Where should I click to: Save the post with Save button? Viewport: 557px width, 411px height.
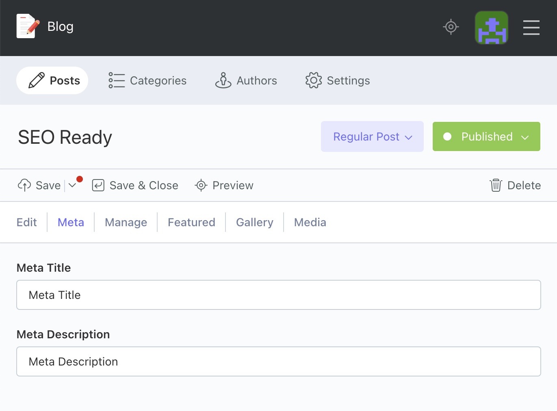[x=39, y=186]
